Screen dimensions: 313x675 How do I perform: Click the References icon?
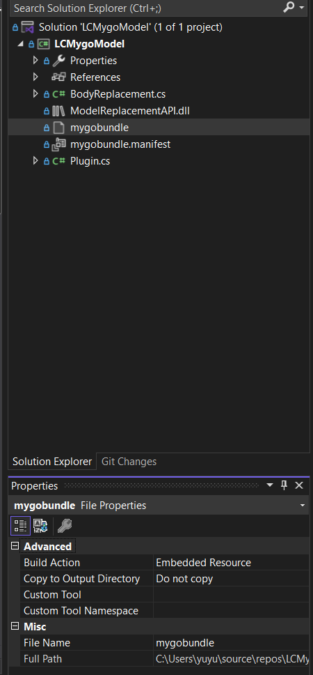[59, 77]
